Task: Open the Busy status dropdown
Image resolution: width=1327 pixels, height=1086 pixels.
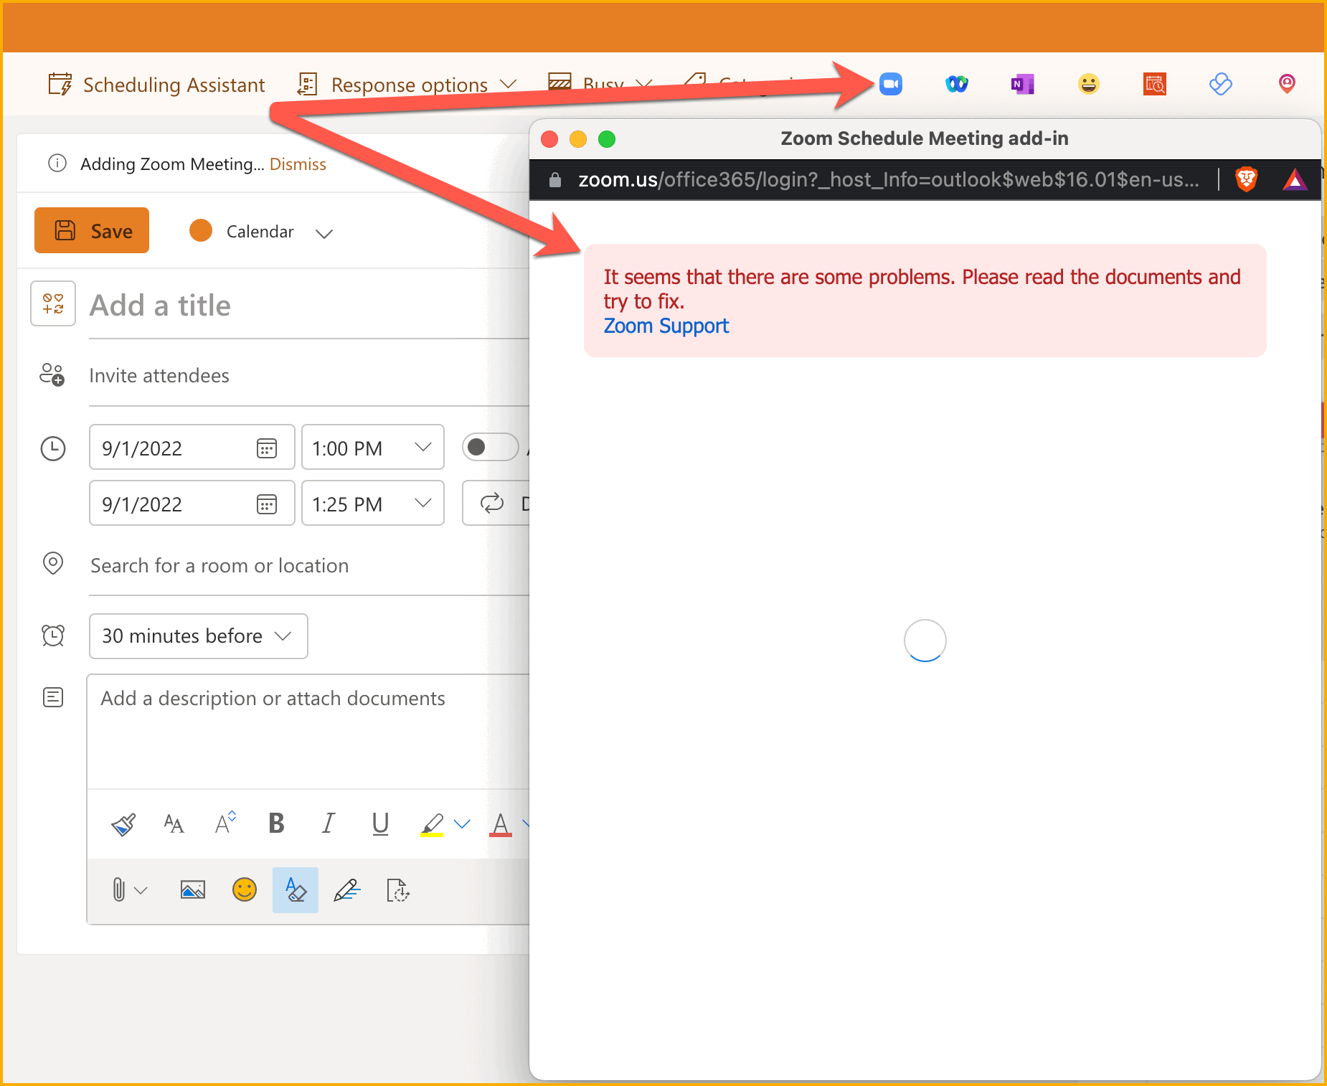Action: pos(600,85)
